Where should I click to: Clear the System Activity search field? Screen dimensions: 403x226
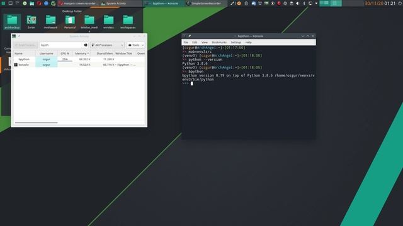click(x=86, y=45)
